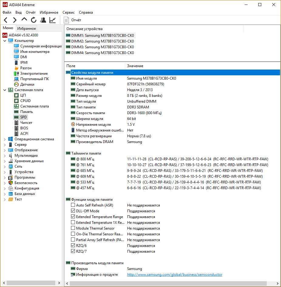The height and width of the screenshot is (287, 281).
Task: Open the IPMI tree item
Action: [24, 63]
